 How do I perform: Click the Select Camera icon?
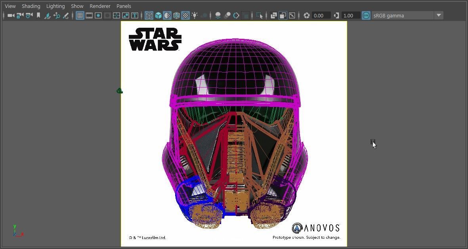[x=11, y=15]
